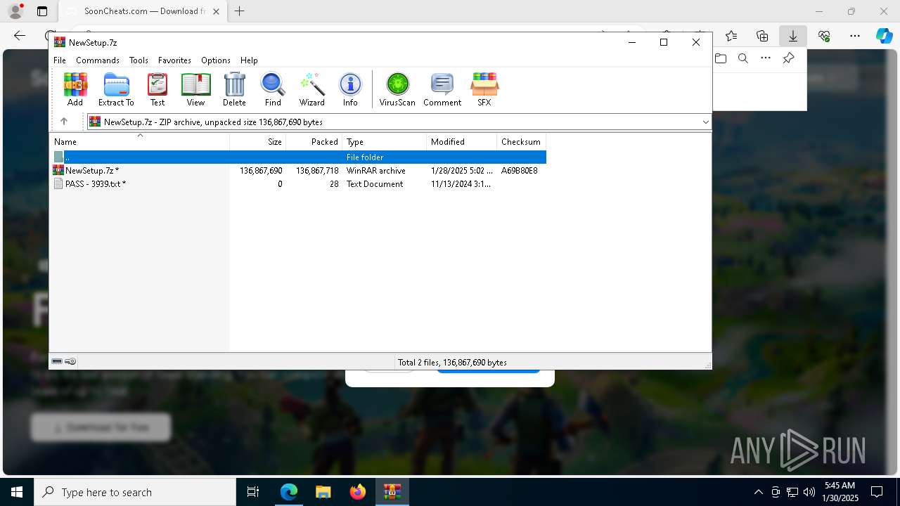Click checksum A69B80E8 cell
The width and height of the screenshot is (900, 506).
point(520,171)
